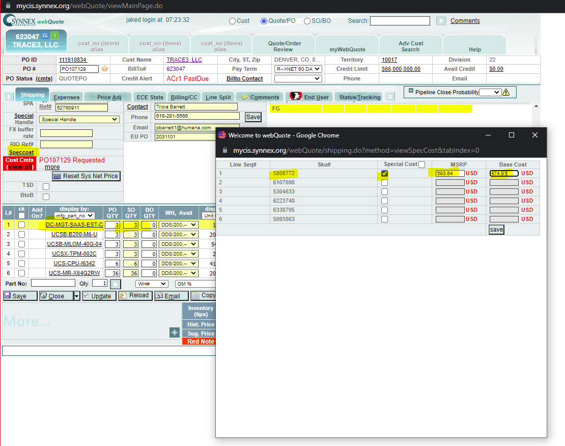Image resolution: width=565 pixels, height=446 pixels.
Task: Click the Red Note button
Action: (x=199, y=342)
